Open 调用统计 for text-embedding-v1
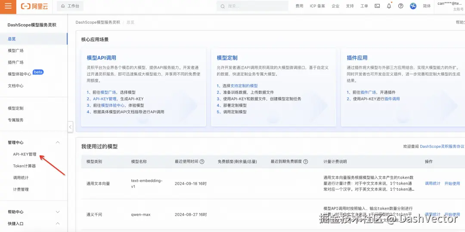 coord(433,184)
